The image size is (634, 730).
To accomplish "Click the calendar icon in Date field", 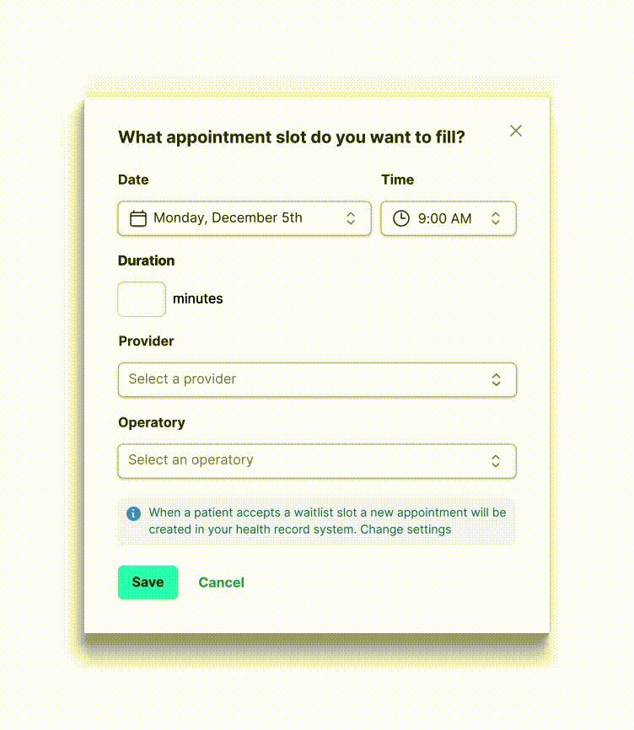I will [137, 218].
